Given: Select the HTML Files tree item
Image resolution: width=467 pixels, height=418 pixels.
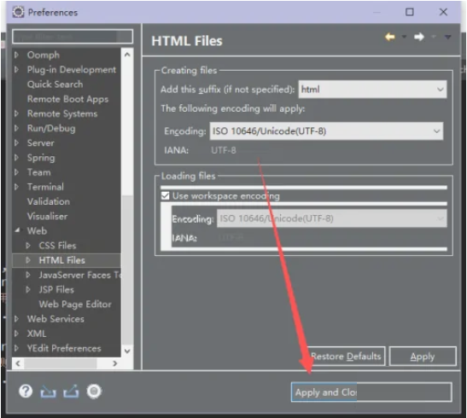Looking at the screenshot, I should [x=62, y=260].
